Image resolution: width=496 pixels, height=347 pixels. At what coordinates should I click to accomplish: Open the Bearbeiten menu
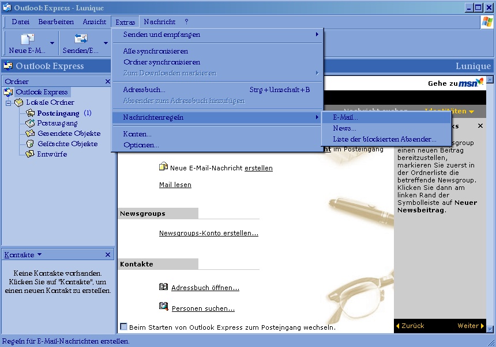(x=56, y=22)
